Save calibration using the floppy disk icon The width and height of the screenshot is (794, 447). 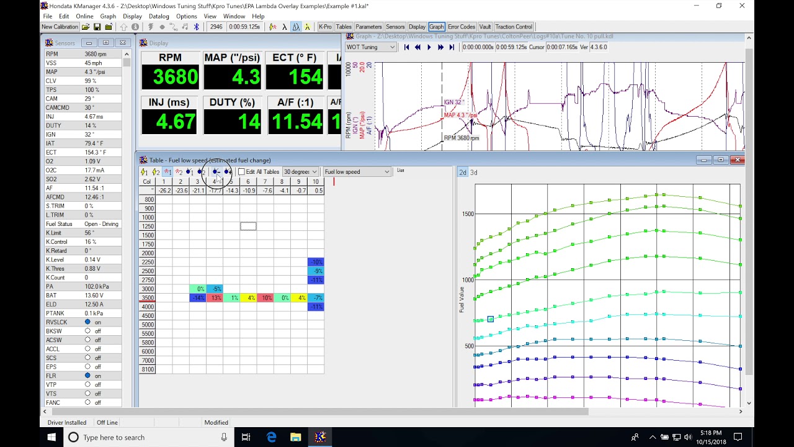coord(97,27)
